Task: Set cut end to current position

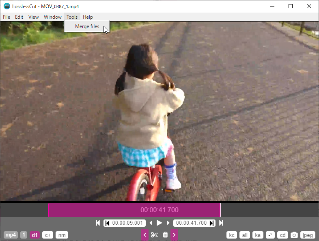Action: pyautogui.click(x=212, y=223)
